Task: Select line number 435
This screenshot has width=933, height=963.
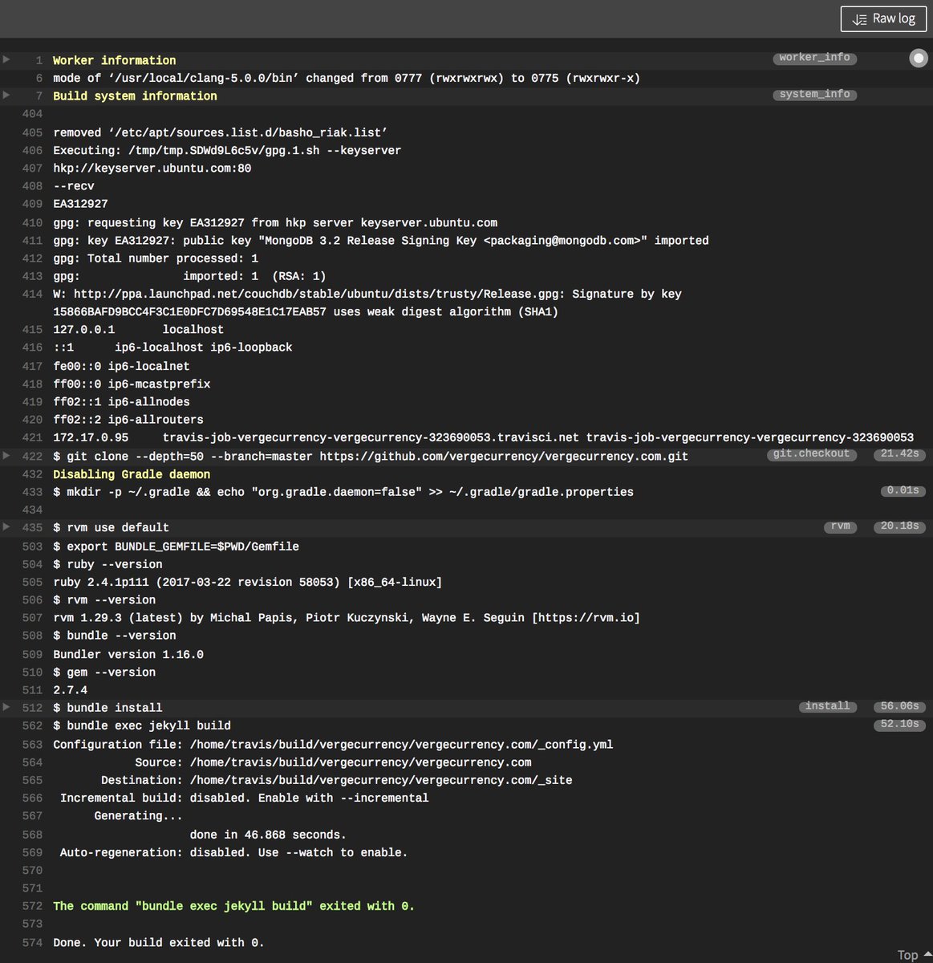Action: click(32, 527)
